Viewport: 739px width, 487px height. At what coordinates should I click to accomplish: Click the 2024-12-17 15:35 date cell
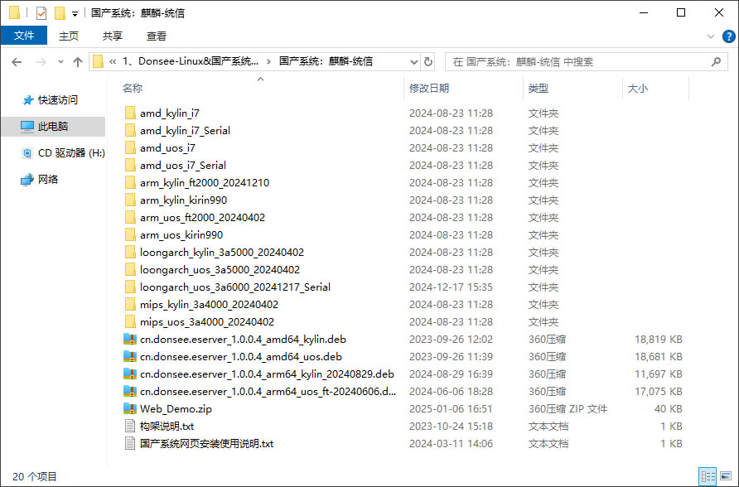click(451, 287)
